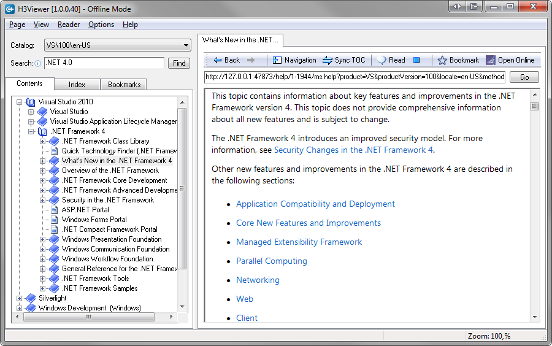Open the Options menu
Viewport: 552px width, 346px height.
point(101,25)
